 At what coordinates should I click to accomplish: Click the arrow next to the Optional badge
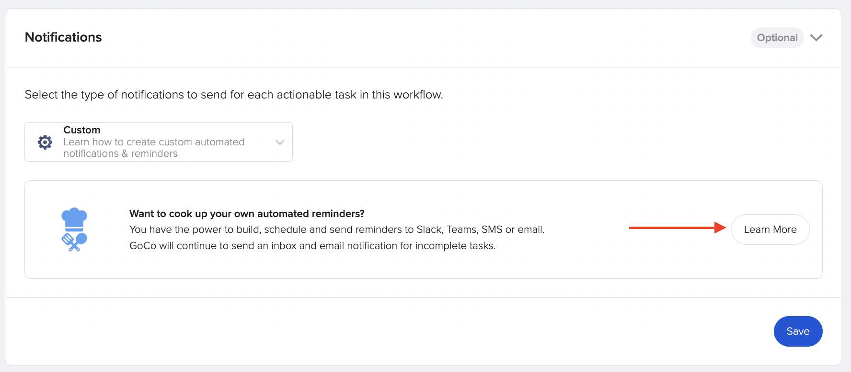click(x=816, y=37)
